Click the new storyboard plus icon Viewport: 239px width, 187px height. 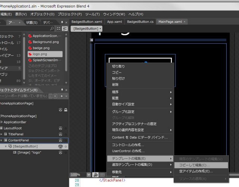[62, 96]
